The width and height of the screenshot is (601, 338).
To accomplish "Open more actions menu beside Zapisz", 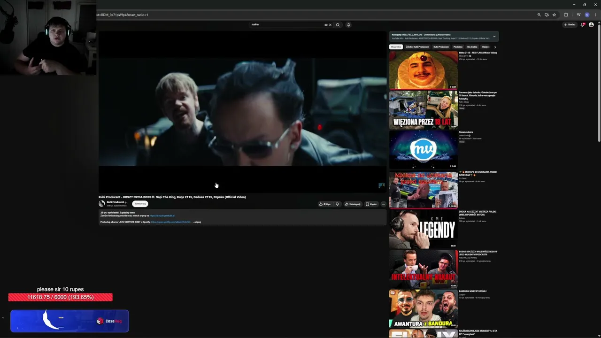I will click(383, 204).
